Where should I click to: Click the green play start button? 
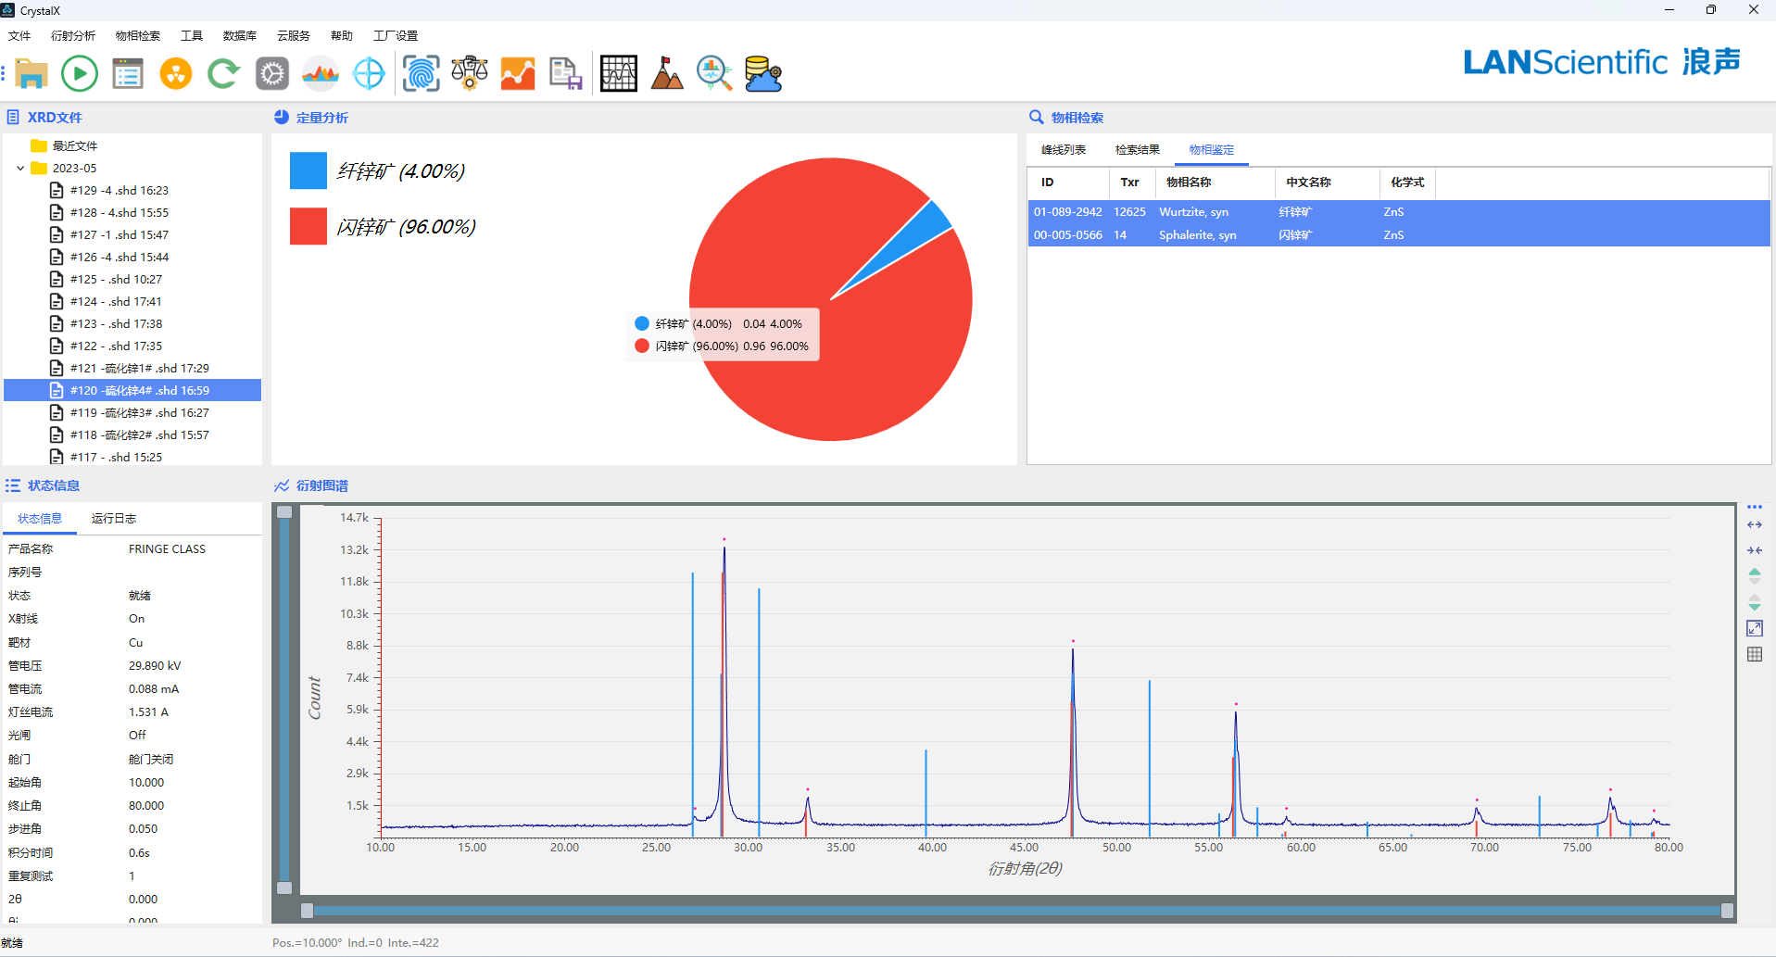pos(80,73)
